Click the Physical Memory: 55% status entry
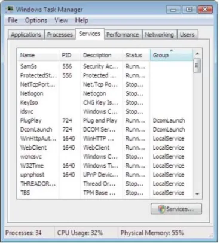This screenshot has width=220, height=243. point(152,232)
